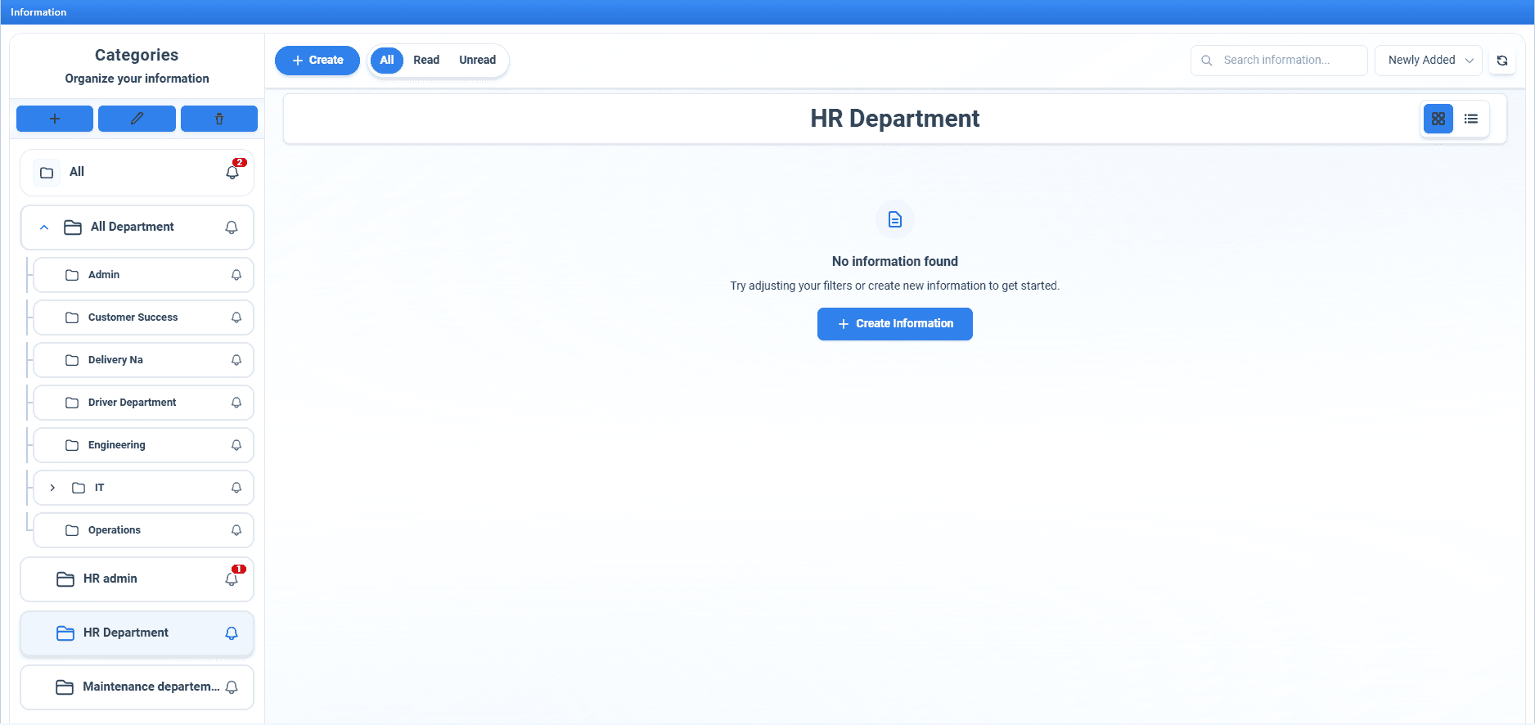Image resolution: width=1535 pixels, height=725 pixels.
Task: Open the Newly Added sort dropdown
Action: point(1428,61)
